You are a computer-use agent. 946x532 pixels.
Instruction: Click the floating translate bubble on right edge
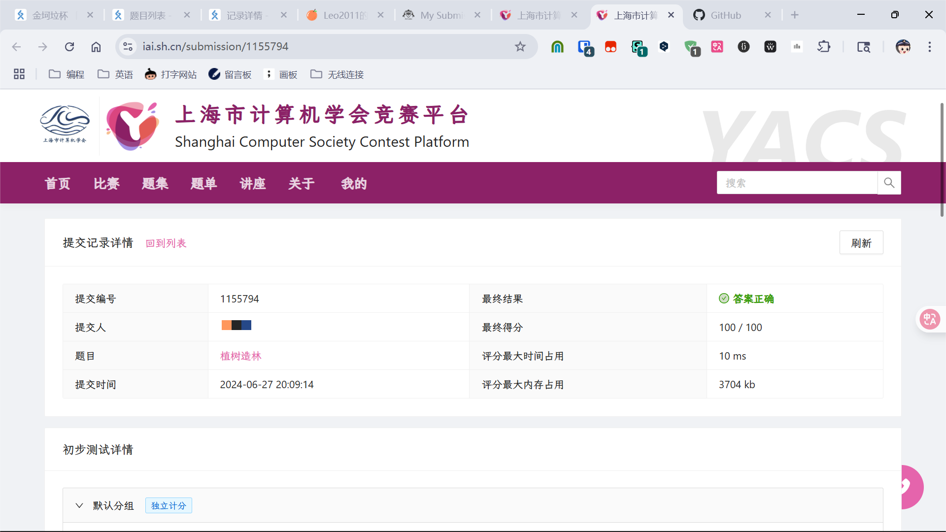pyautogui.click(x=930, y=320)
